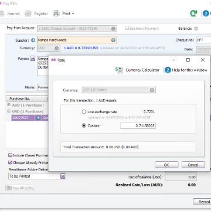Image resolution: width=211 pixels, height=211 pixels.
Task: Open Currency USD (US Dollar) dropdown in Rate
Action: (152, 90)
